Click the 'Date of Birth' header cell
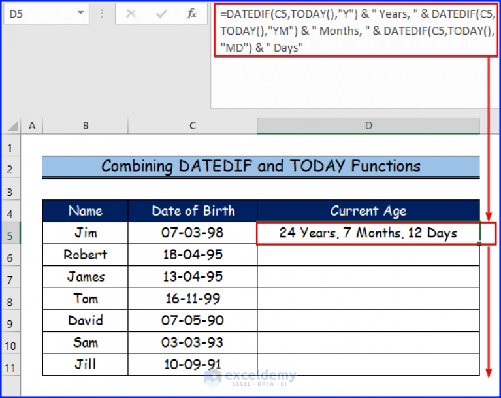The image size is (501, 398). click(x=192, y=211)
